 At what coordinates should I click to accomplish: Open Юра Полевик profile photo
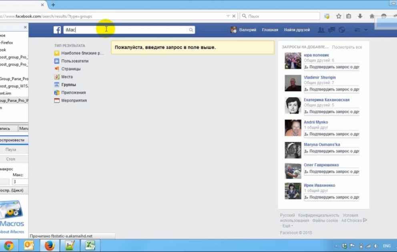293,61
